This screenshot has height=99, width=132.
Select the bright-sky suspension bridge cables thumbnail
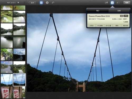(7, 80)
